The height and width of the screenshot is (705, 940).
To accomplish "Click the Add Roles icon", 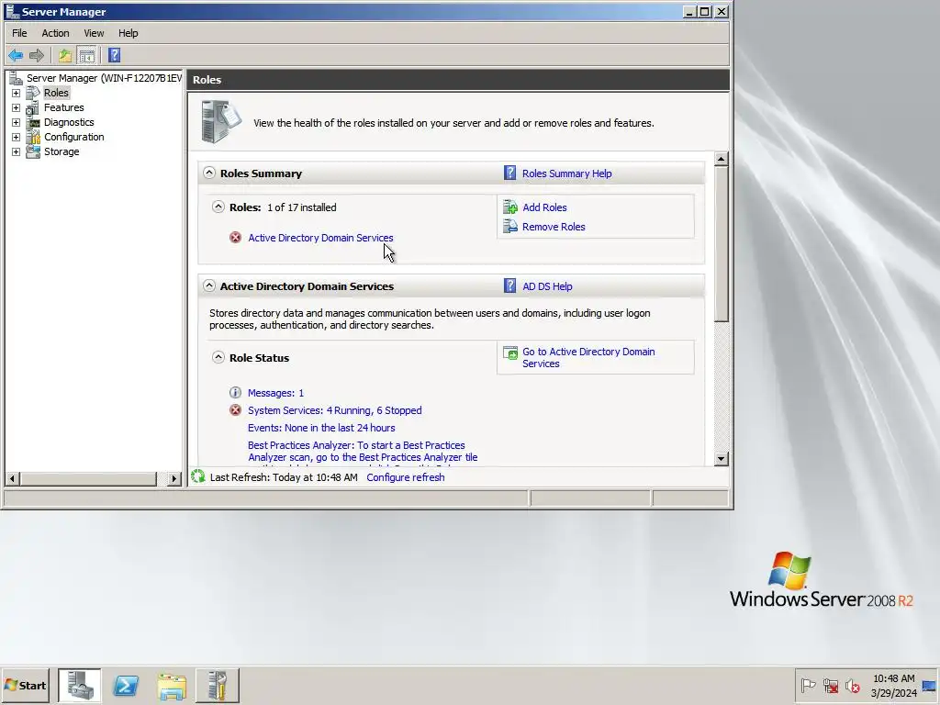I will (510, 207).
